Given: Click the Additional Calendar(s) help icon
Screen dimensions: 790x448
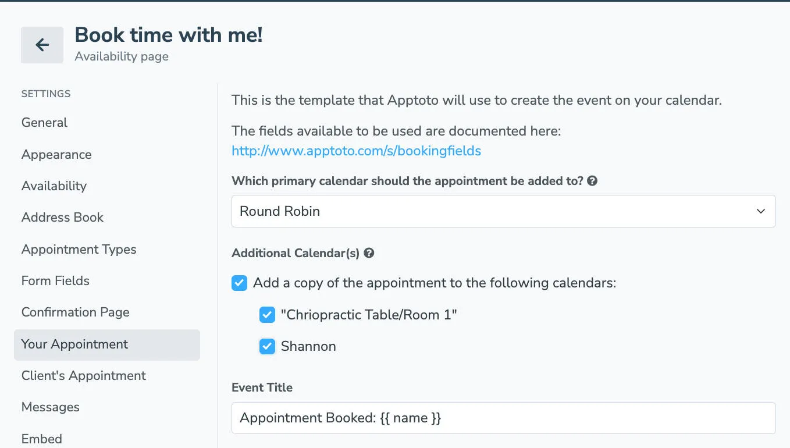Looking at the screenshot, I should coord(369,253).
